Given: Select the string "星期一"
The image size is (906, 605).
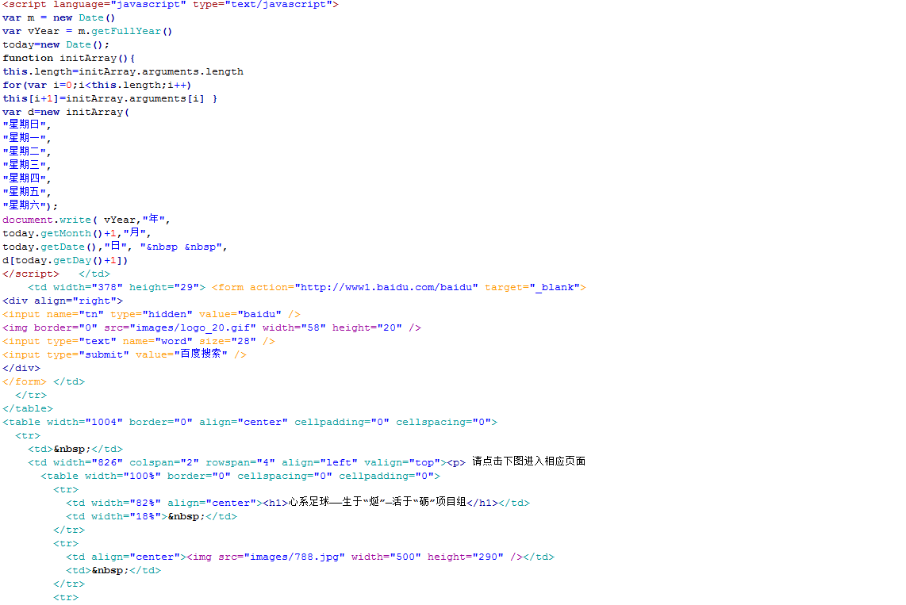Looking at the screenshot, I should click(25, 138).
